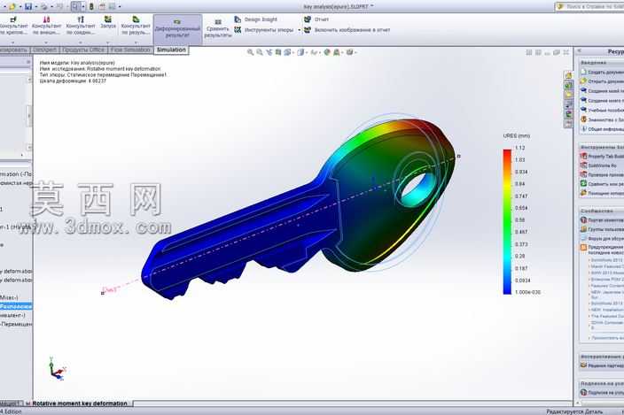Click the Редактируется Деталь status bar text

point(574,411)
